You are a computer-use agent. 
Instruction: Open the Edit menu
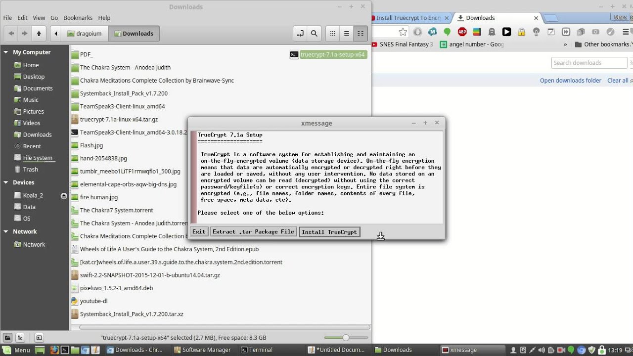pos(23,18)
